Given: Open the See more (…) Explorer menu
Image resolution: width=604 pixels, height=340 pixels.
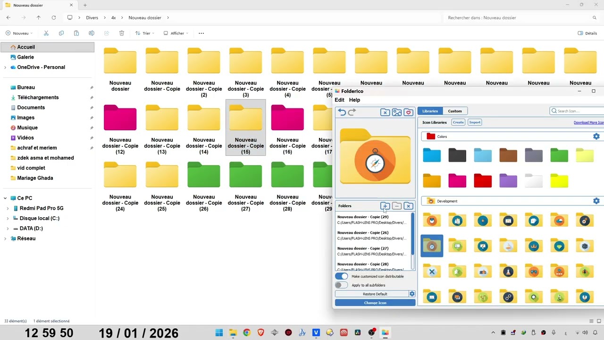Looking at the screenshot, I should pos(201,33).
